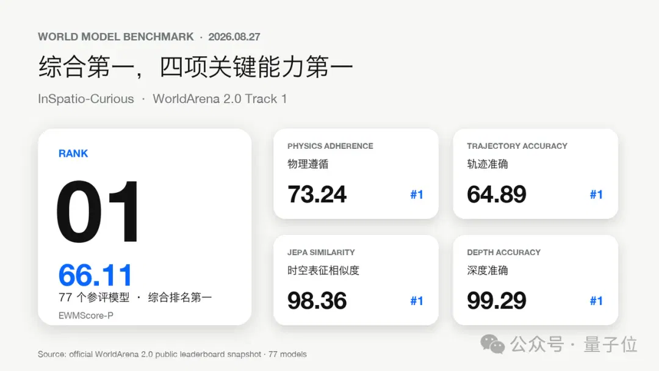659x371 pixels.
Task: Click the score 99.29
Action: point(496,300)
